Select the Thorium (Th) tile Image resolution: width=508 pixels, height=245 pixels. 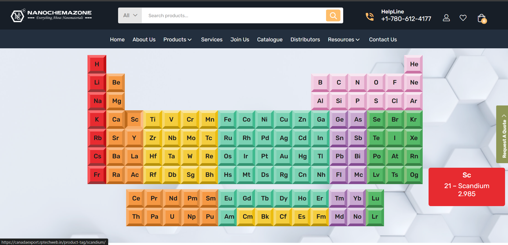tap(136, 217)
